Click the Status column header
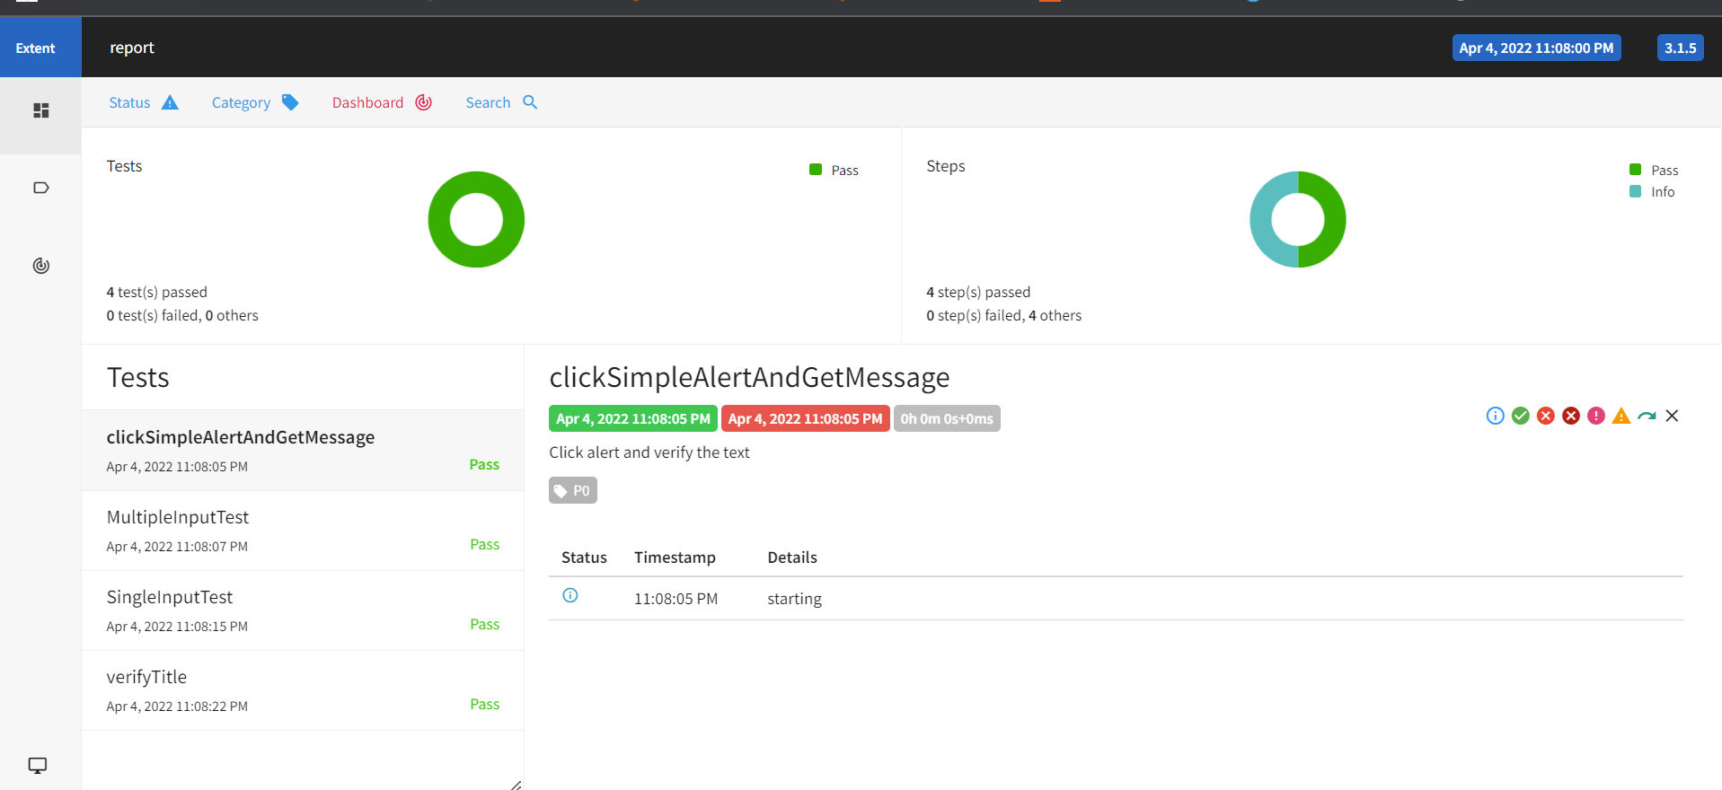 [584, 557]
